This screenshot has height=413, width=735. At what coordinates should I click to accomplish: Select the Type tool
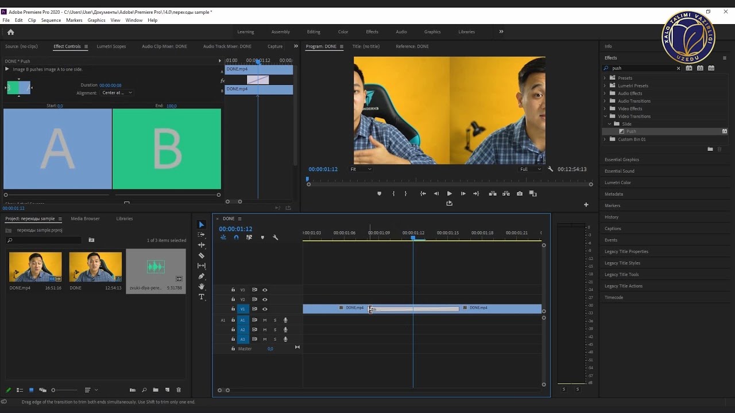coord(201,297)
